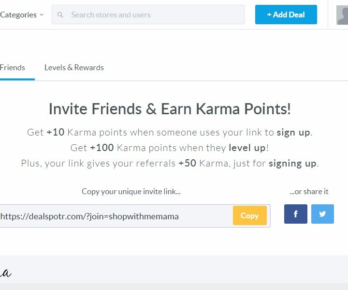
Task: Click the bold 'sign up' text
Action: point(294,132)
